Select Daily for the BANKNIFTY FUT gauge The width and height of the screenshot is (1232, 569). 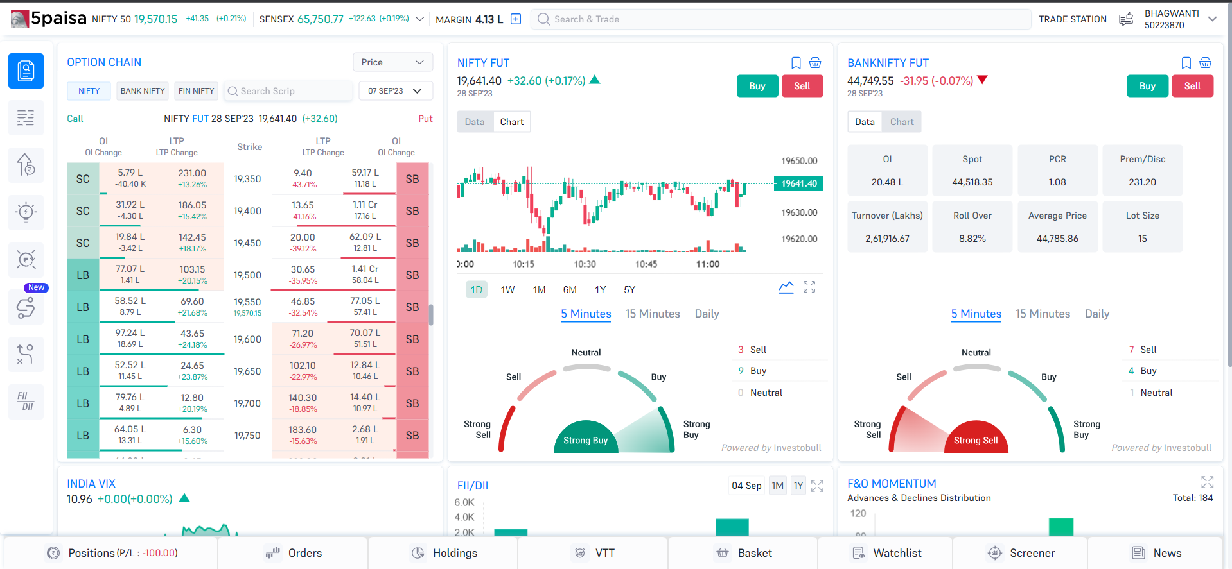1098,314
